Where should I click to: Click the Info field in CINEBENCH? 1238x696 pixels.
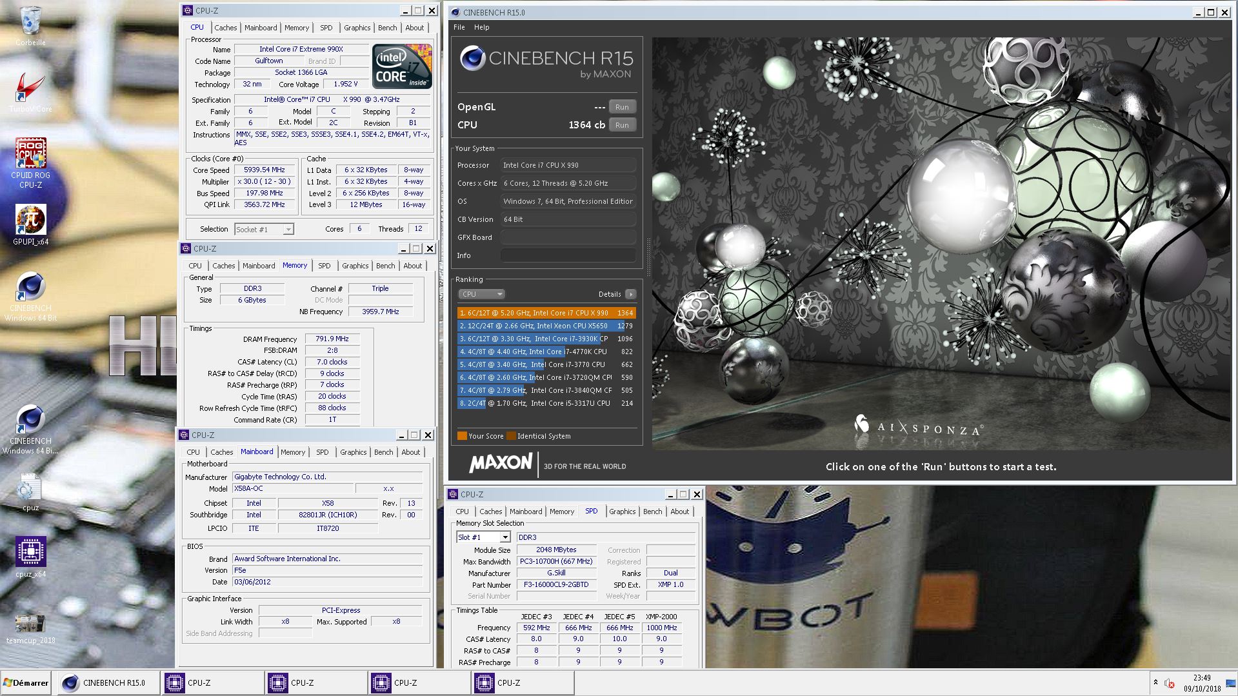568,255
